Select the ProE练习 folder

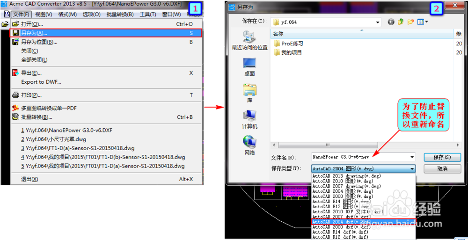(x=289, y=44)
